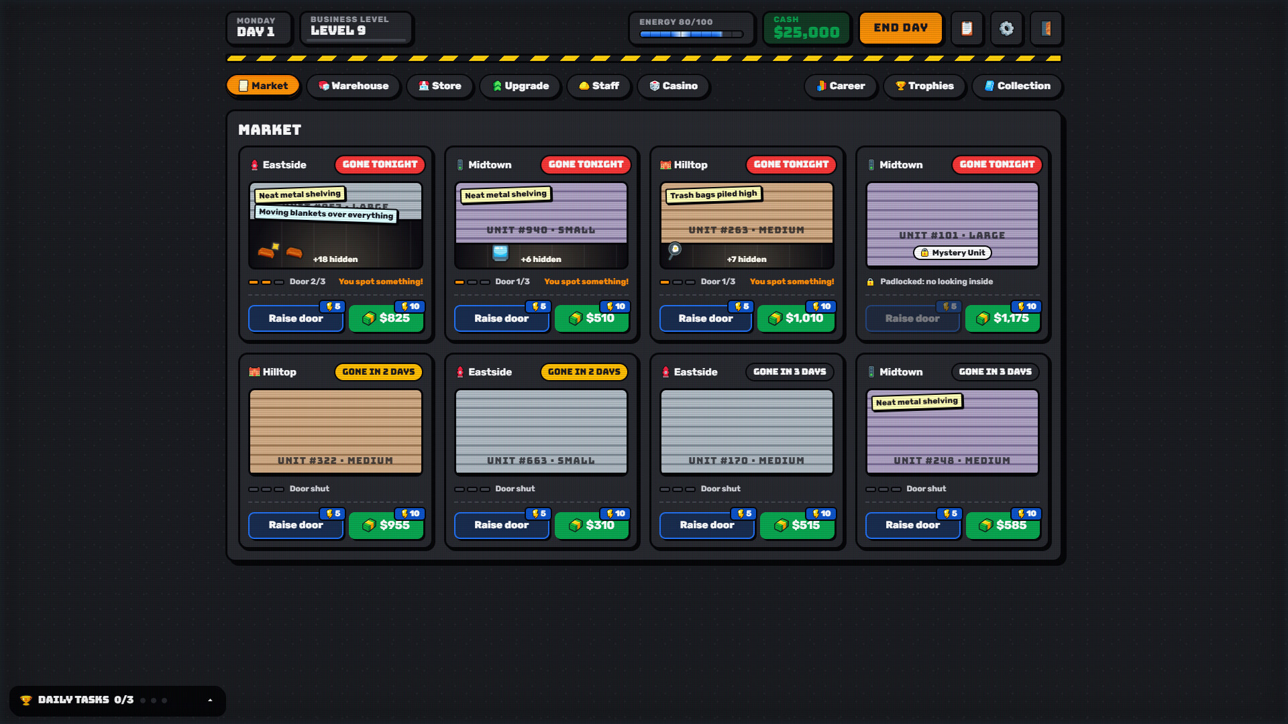Viewport: 1288px width, 724px height.
Task: Buy Unit #940 for $510
Action: pos(592,318)
